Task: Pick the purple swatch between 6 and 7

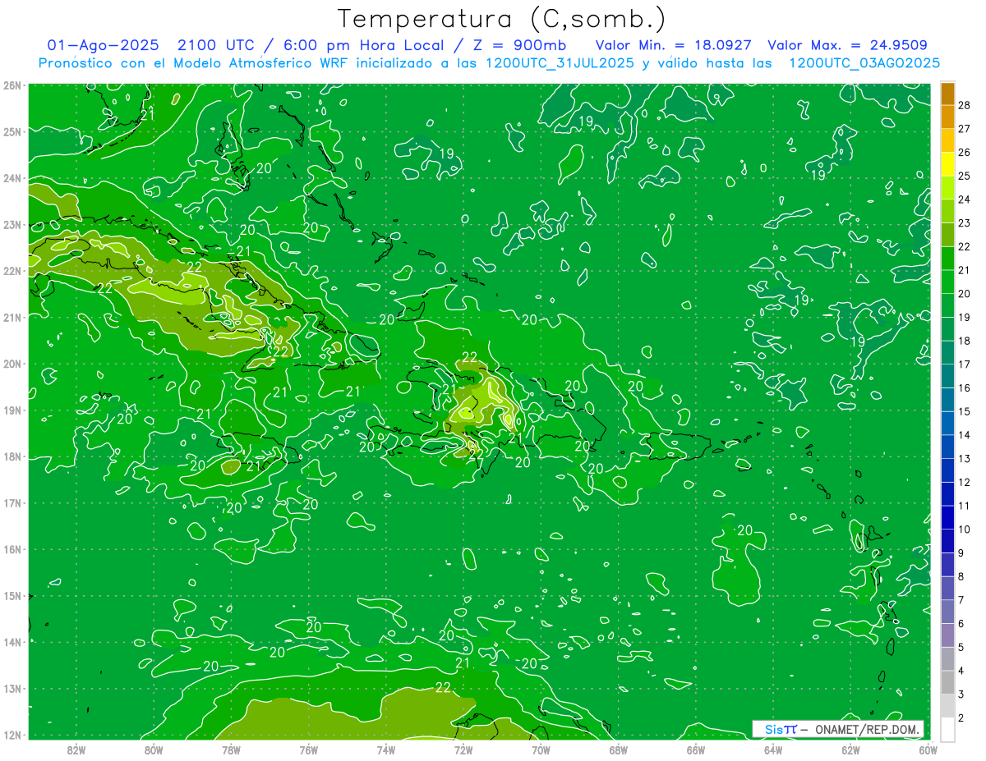Action: pyautogui.click(x=947, y=612)
